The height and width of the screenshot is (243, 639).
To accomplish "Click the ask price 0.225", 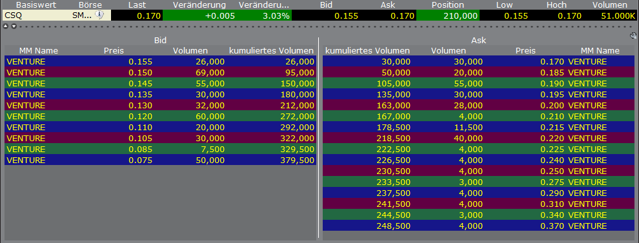I will (x=553, y=149).
